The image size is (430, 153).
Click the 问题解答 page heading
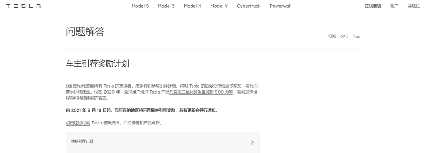(85, 32)
